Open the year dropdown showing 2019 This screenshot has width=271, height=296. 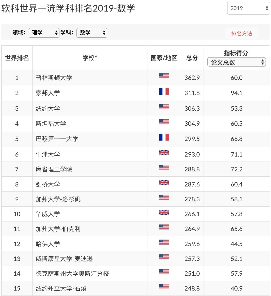248,8
